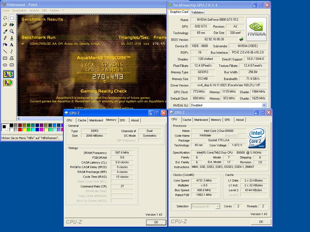Viewport: 310px width, 232px height.
Task: Click the foreground/background color indicator box
Action: pyautogui.click(x=5, y=127)
